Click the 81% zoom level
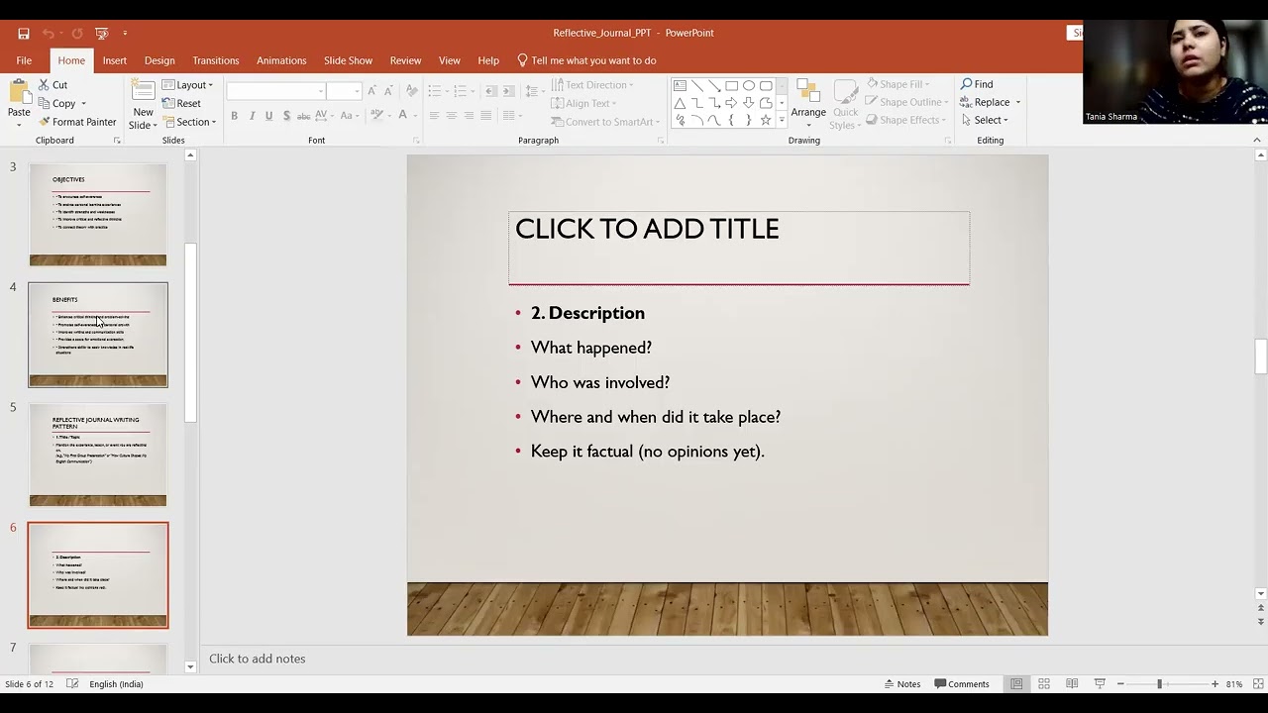1268x713 pixels. pos(1234,684)
